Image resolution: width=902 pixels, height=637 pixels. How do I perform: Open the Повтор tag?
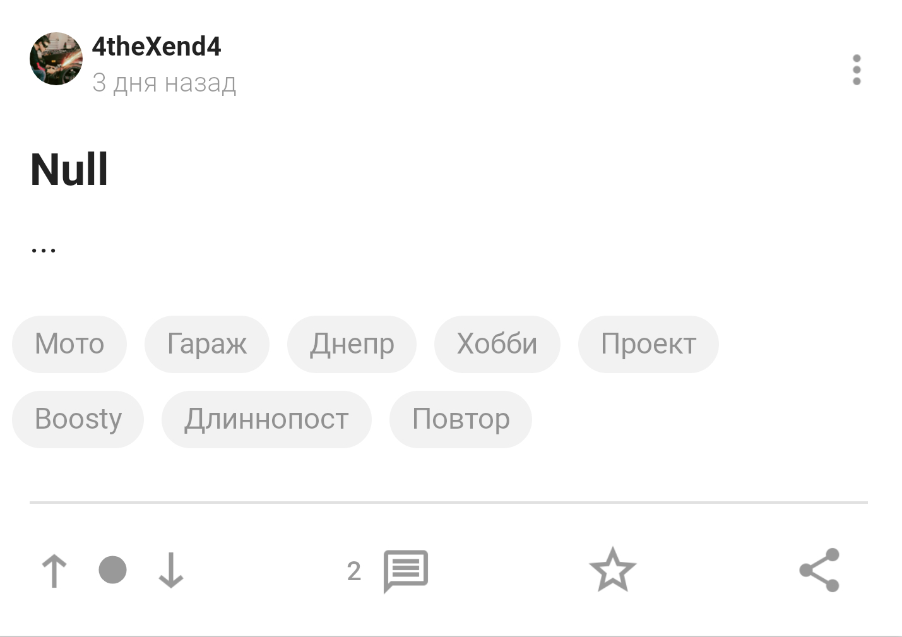[461, 419]
